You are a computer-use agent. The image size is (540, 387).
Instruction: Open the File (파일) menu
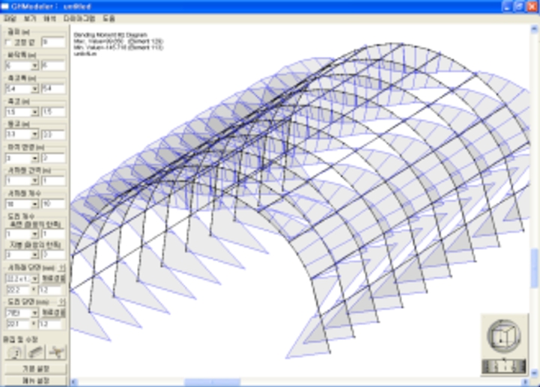pos(10,16)
